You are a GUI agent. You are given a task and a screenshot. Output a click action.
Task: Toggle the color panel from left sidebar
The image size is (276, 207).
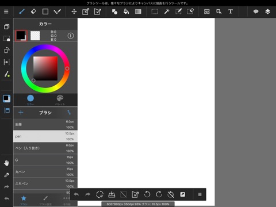point(6,98)
